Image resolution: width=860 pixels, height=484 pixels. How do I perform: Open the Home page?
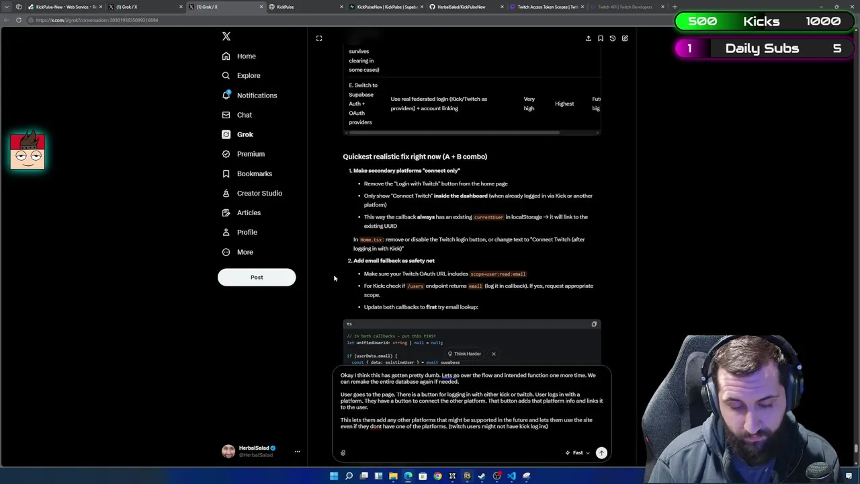(x=239, y=56)
